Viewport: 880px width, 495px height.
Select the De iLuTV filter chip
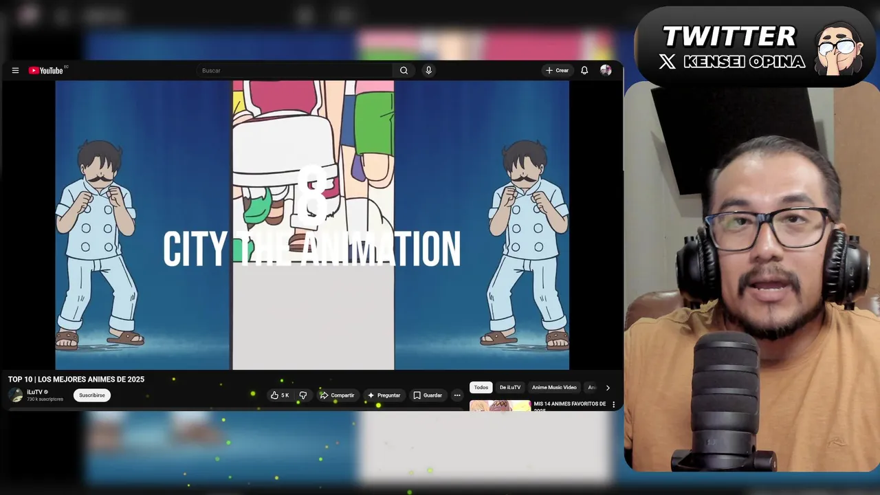(x=510, y=387)
